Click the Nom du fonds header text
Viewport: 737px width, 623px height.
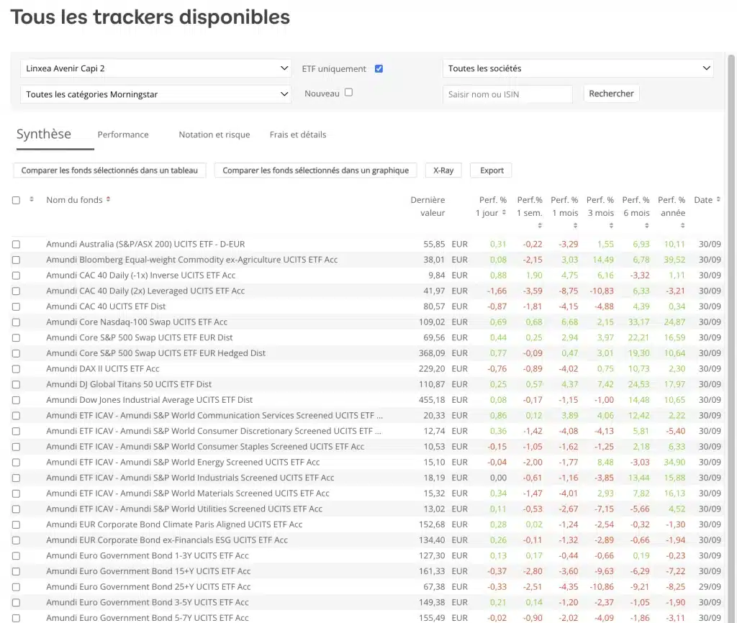74,200
